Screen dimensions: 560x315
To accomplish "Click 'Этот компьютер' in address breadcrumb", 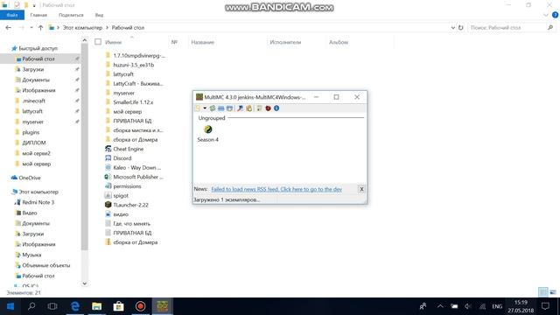I will 82,27.
